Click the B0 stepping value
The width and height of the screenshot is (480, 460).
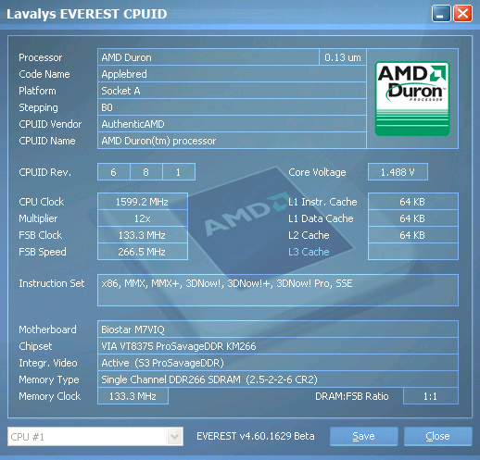(232, 107)
